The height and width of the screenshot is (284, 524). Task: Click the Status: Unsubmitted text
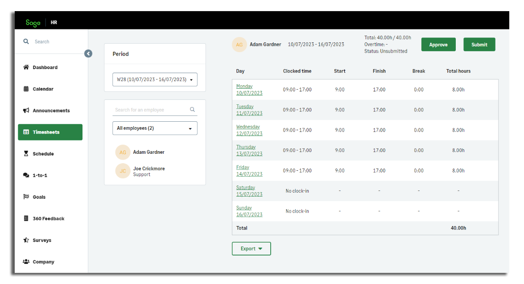coord(386,51)
